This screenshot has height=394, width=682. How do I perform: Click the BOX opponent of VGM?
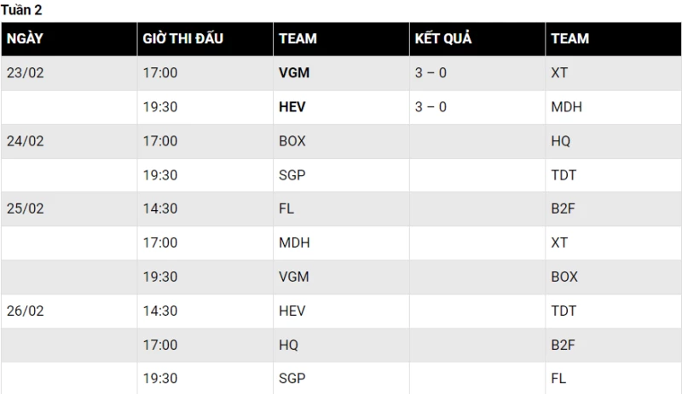click(564, 277)
